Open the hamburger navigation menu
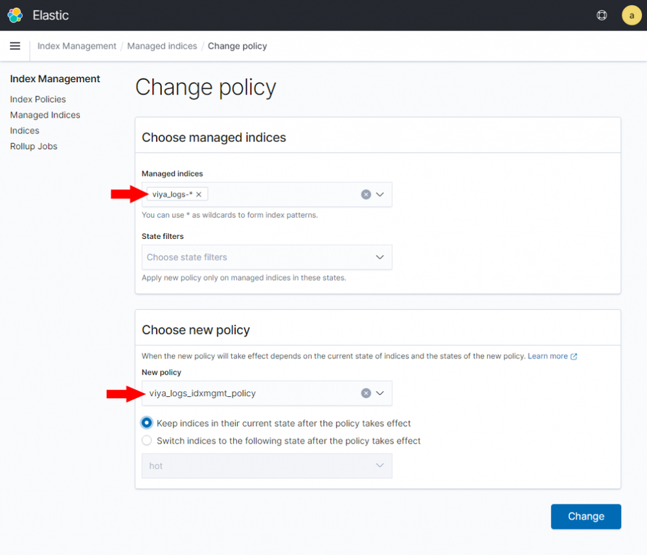The height and width of the screenshot is (555, 647). (15, 46)
